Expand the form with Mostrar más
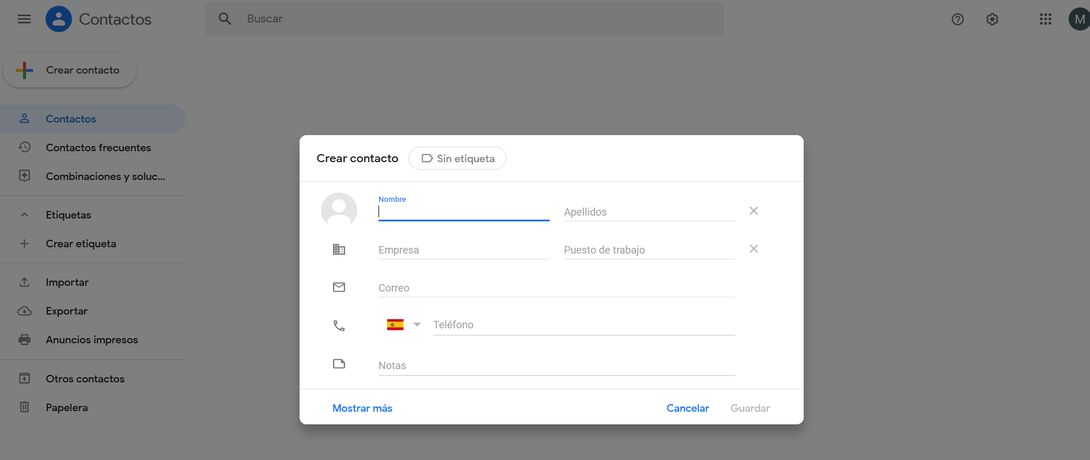This screenshot has height=460, width=1090. tap(362, 408)
